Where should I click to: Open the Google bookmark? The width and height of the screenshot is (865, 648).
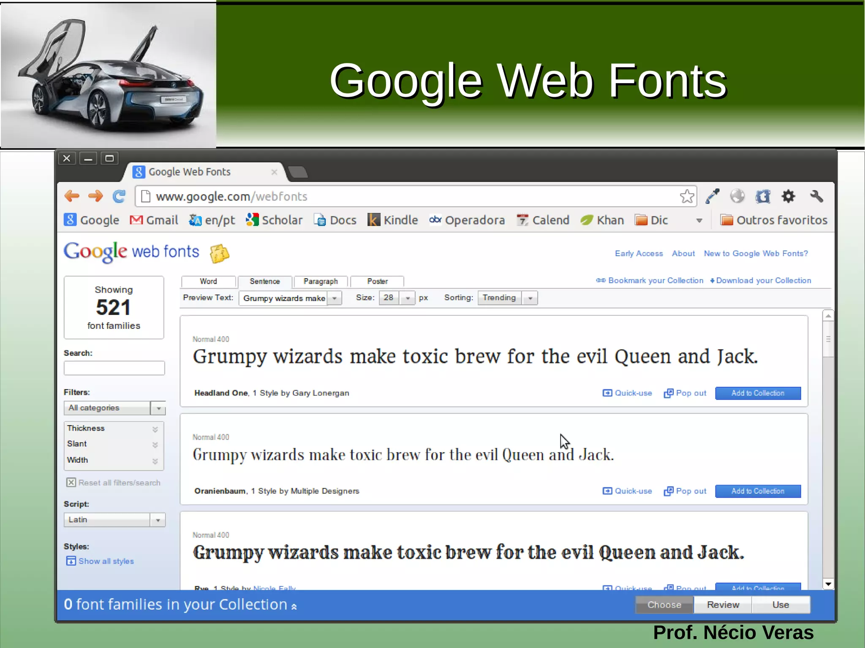click(91, 220)
